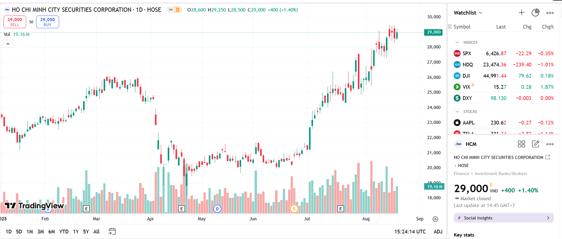The image size is (562, 239).
Task: Click the 29,050 BUY button
Action: [x=48, y=22]
